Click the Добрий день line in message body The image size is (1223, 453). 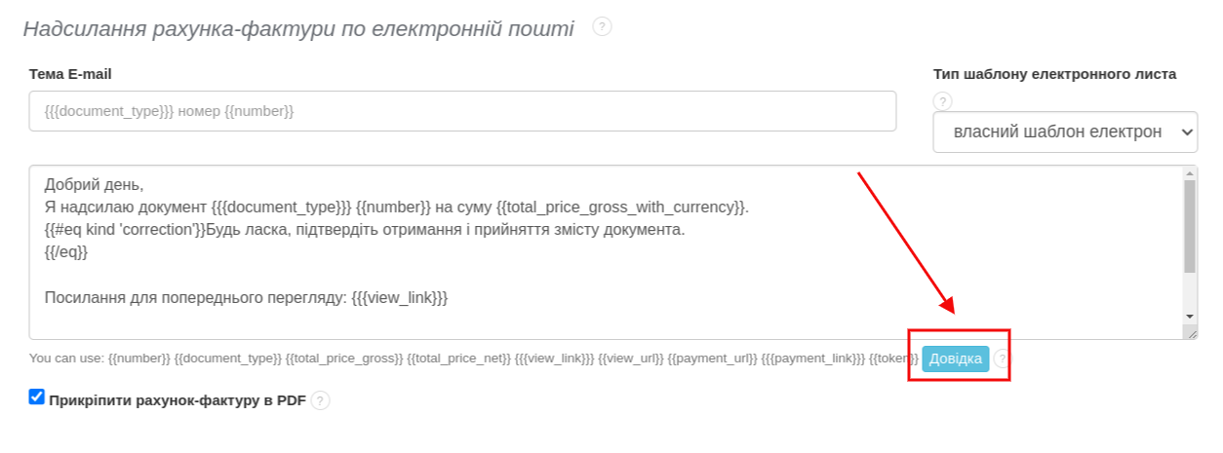pos(94,184)
